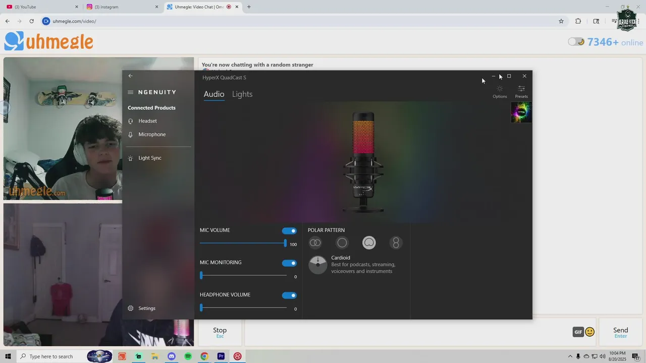Viewport: 646px width, 363px height.
Task: Select Microphone under Connected Products
Action: pos(152,135)
